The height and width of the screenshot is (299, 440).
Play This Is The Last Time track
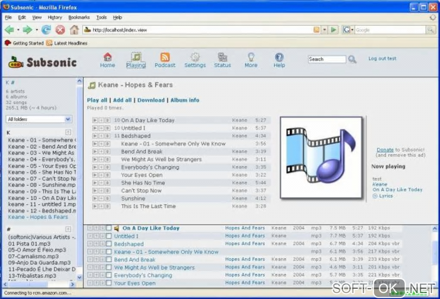(x=95, y=207)
